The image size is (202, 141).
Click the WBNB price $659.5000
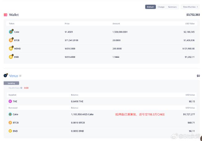click(70, 49)
